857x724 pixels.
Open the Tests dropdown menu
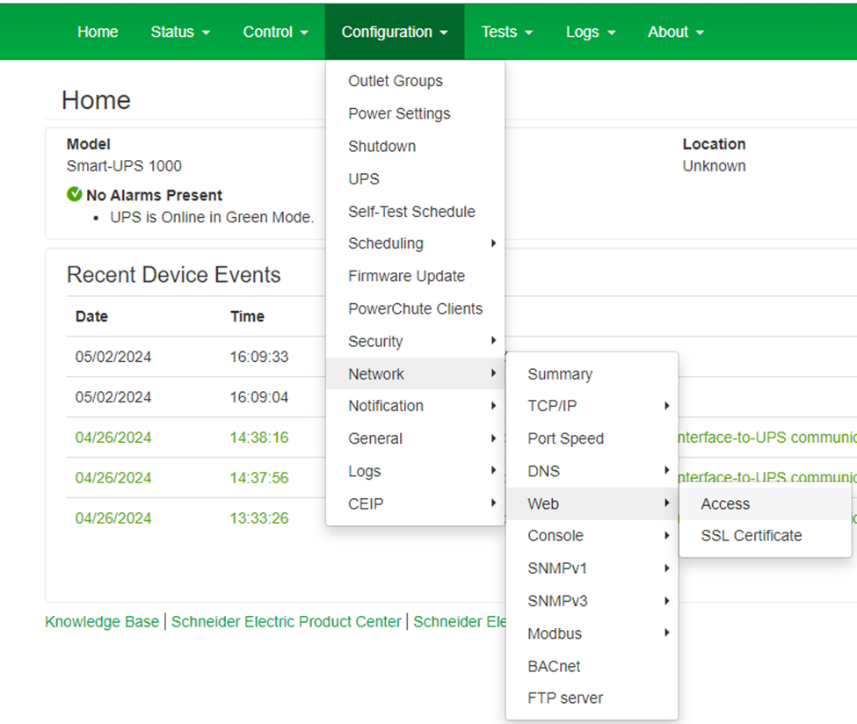[506, 33]
